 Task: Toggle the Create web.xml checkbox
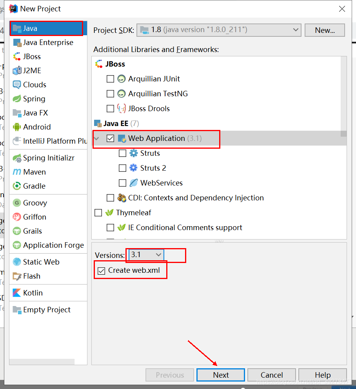coord(101,271)
